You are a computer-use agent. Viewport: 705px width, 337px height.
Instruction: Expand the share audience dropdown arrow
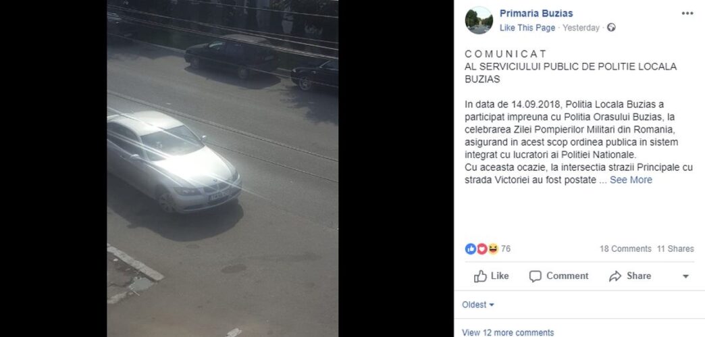tap(685, 276)
